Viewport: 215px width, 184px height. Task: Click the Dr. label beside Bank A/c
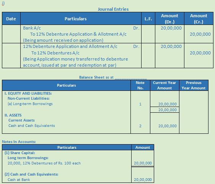[136, 28]
